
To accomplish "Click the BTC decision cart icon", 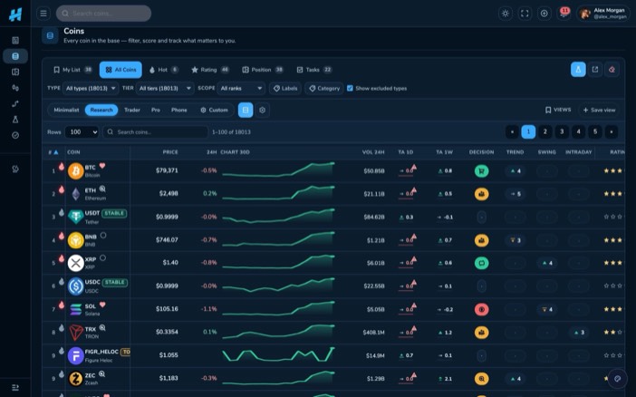I will click(481, 171).
